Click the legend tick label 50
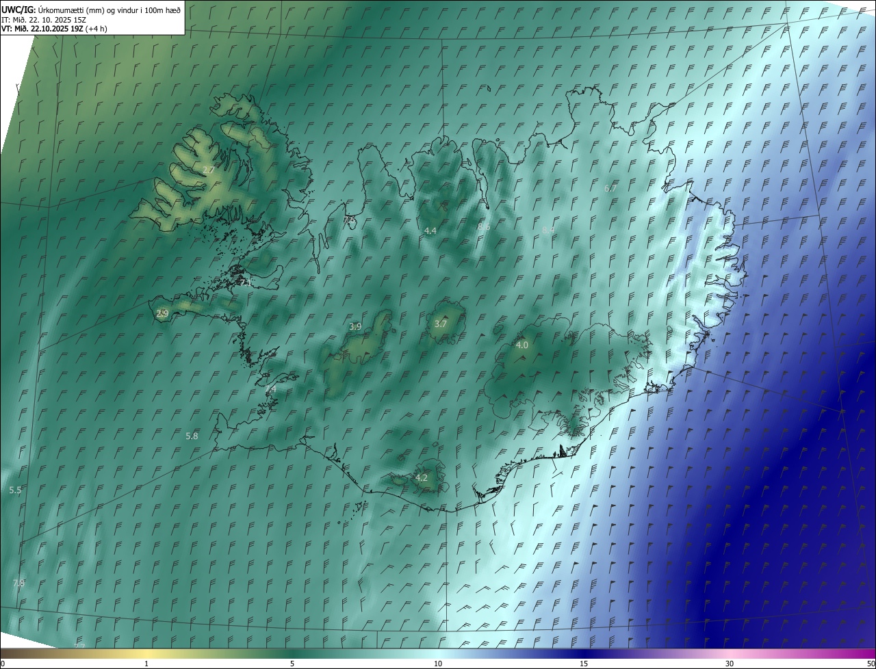Viewport: 876px width, 669px height. click(x=871, y=664)
